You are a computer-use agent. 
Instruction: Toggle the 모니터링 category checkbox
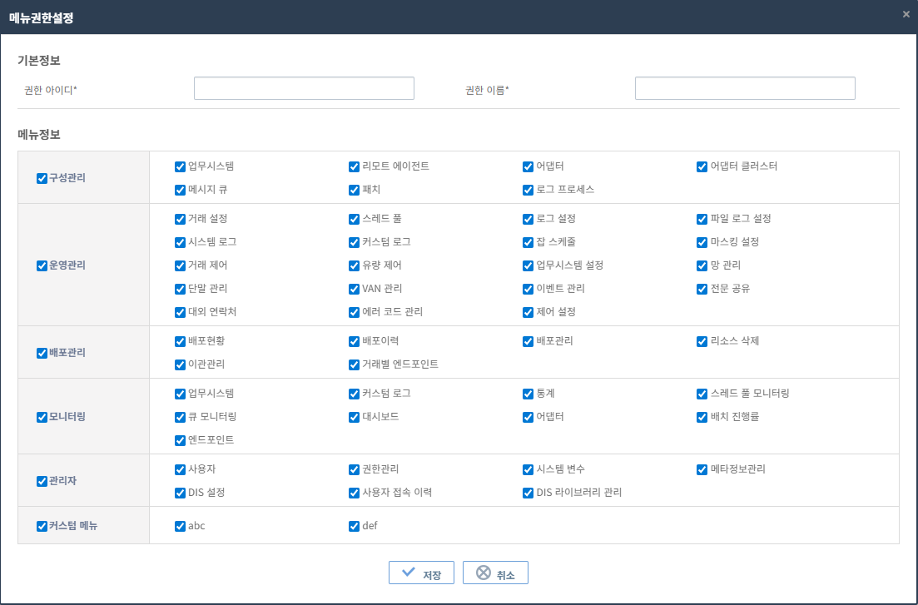tap(42, 417)
